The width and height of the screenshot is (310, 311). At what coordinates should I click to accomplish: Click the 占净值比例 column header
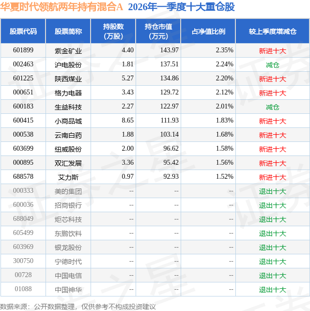[x=208, y=31]
